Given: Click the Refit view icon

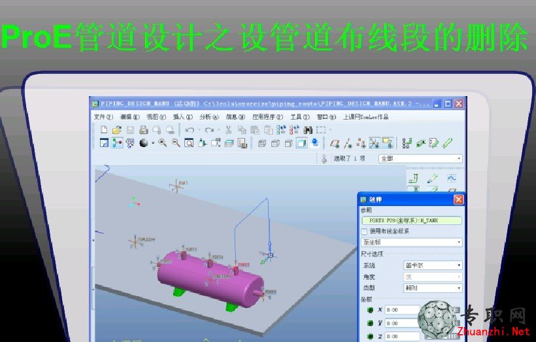Looking at the screenshot, I should (x=189, y=143).
